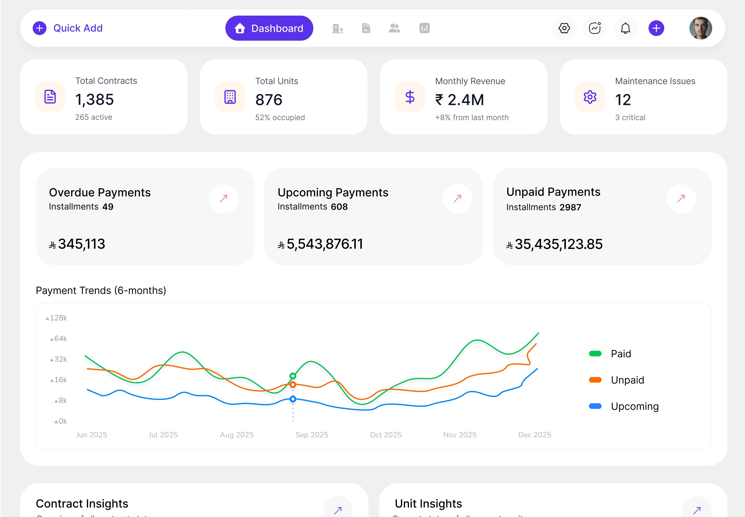Viewport: 745px width, 517px height.
Task: Open the buildings nav icon
Action: pyautogui.click(x=338, y=28)
